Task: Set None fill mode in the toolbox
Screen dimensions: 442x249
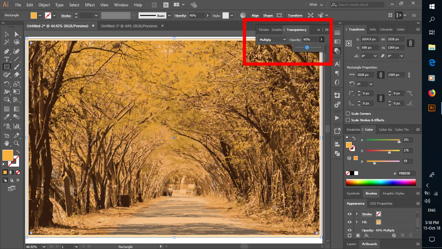Action: 18,172
